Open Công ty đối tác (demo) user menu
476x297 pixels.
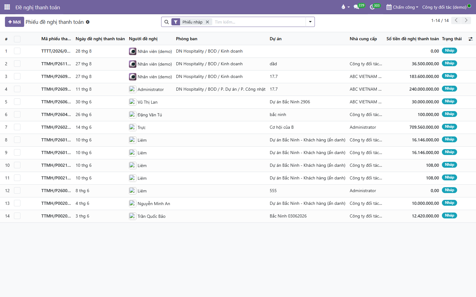coord(446,7)
